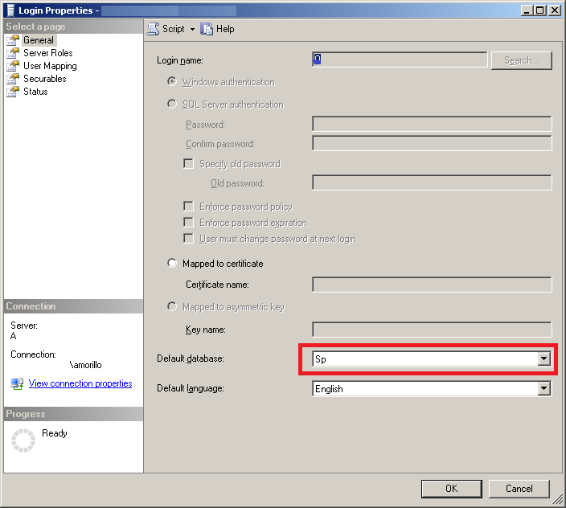Click the User Mapping page icon
The image size is (566, 508).
click(13, 66)
